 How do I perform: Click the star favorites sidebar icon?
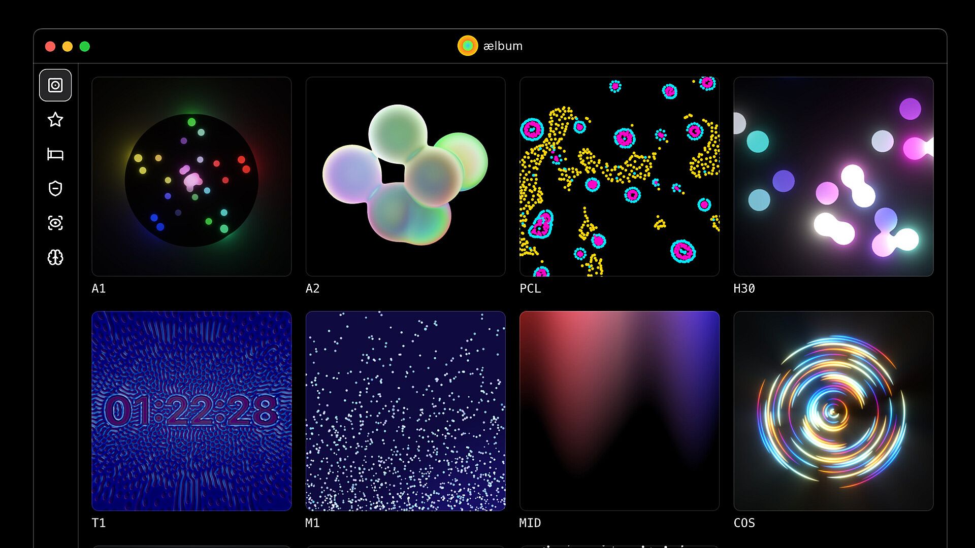tap(55, 120)
